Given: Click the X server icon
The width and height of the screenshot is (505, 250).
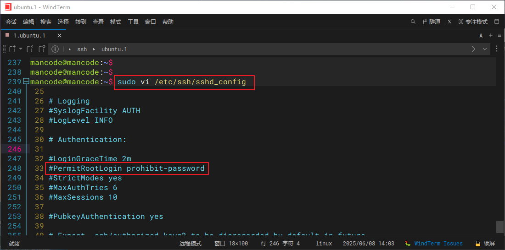Looking at the screenshot, I should click(x=449, y=22).
